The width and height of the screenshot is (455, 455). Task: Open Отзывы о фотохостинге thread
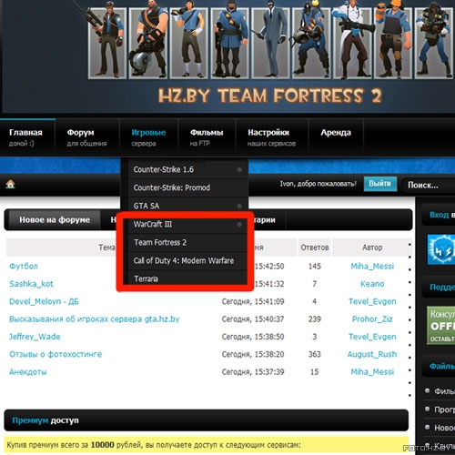point(56,354)
